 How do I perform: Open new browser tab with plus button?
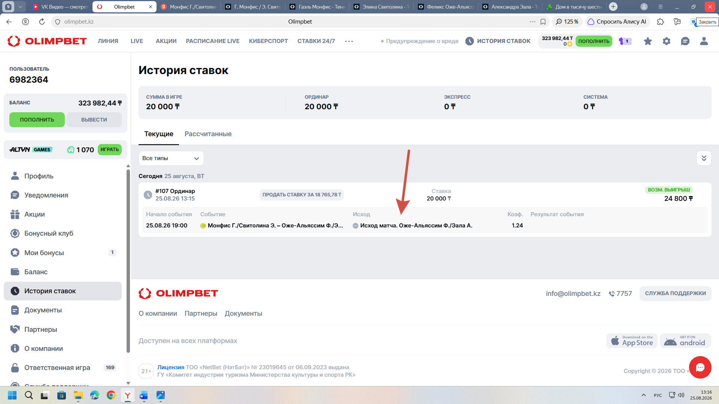pos(613,7)
